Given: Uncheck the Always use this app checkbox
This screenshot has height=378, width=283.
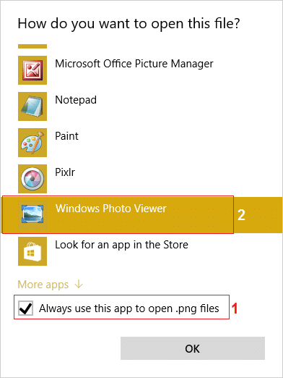Looking at the screenshot, I should coord(25,308).
